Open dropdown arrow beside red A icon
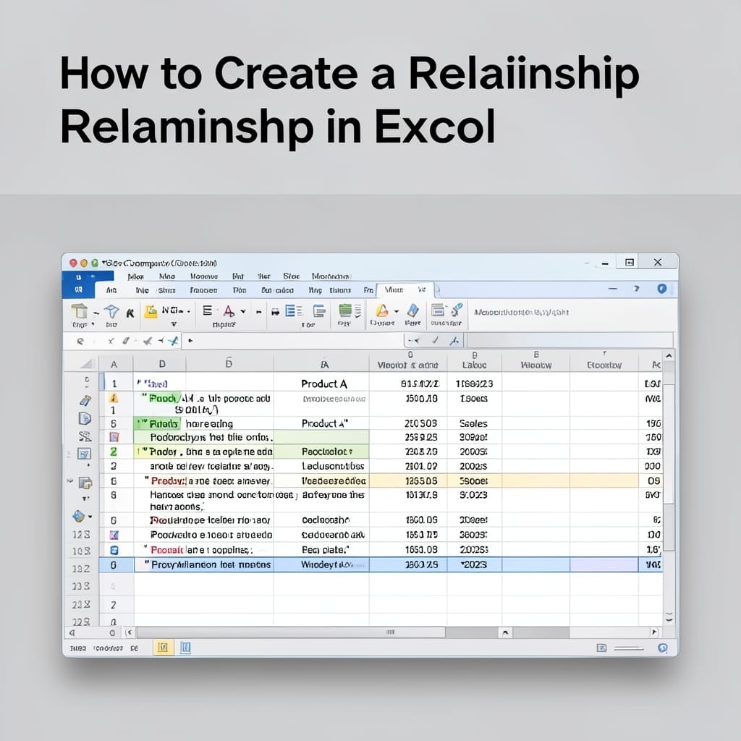This screenshot has width=741, height=741. pyautogui.click(x=243, y=311)
